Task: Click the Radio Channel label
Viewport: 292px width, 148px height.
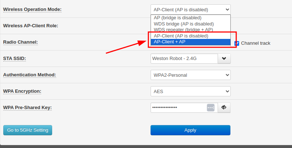Action: click(x=20, y=42)
